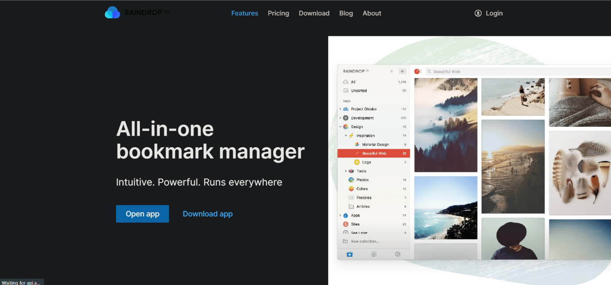611x285 pixels.
Task: Collapse the Design collection arrow
Action: click(340, 127)
